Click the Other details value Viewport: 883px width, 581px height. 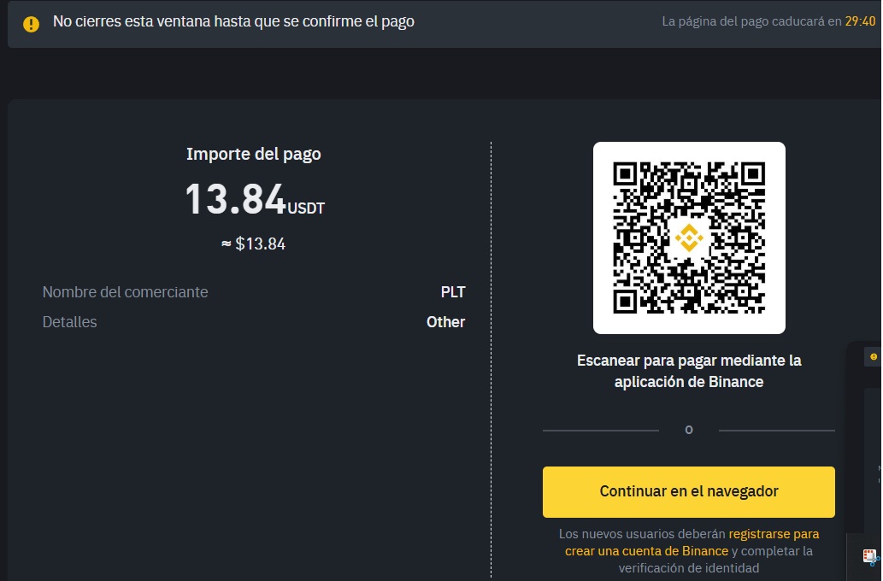tap(445, 322)
